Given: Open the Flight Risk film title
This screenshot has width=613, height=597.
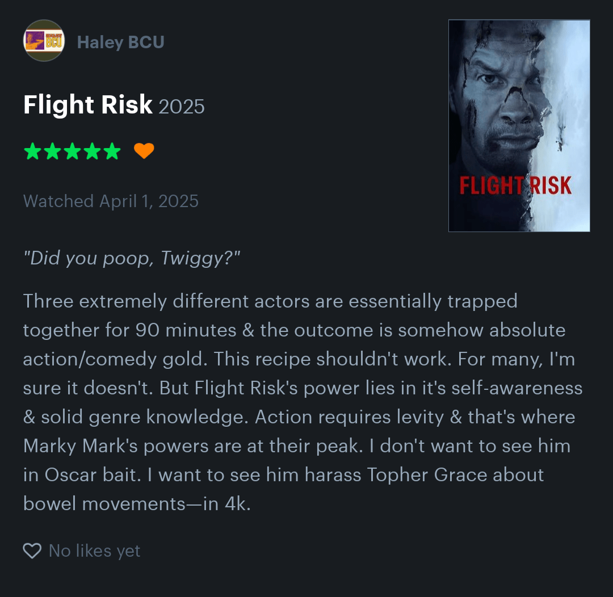Looking at the screenshot, I should pyautogui.click(x=88, y=105).
